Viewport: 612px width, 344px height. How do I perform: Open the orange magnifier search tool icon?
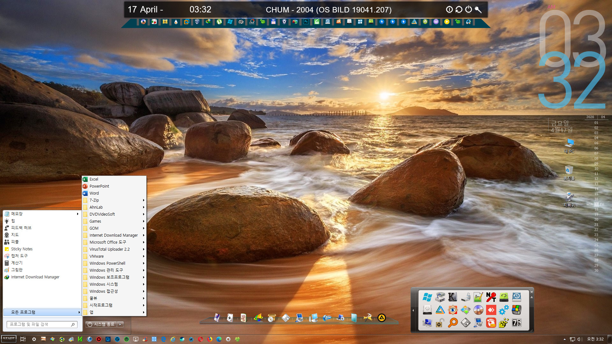[x=452, y=323]
